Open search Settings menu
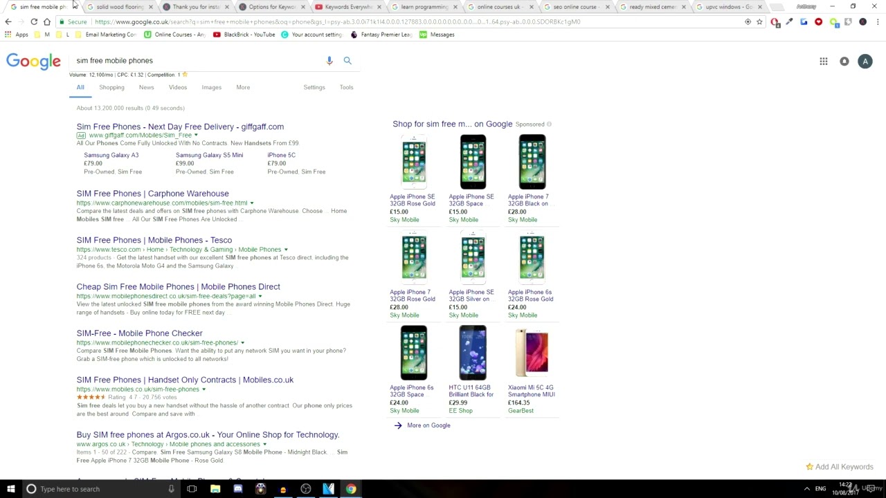This screenshot has width=886, height=498. click(314, 87)
